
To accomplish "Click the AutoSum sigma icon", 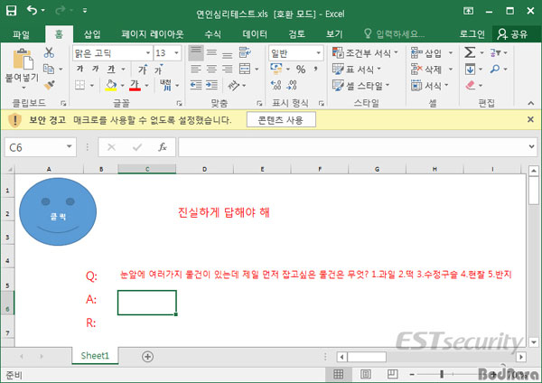I will [470, 52].
